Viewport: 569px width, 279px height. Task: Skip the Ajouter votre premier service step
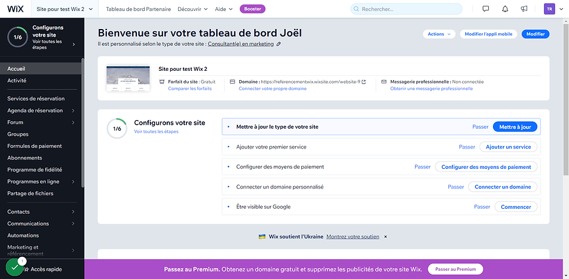click(467, 147)
